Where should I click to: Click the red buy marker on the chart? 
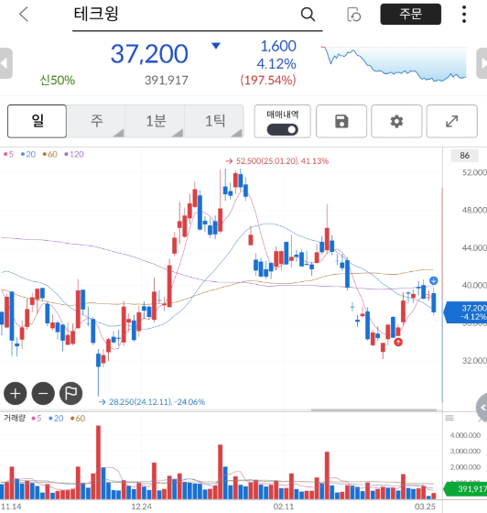tap(398, 343)
